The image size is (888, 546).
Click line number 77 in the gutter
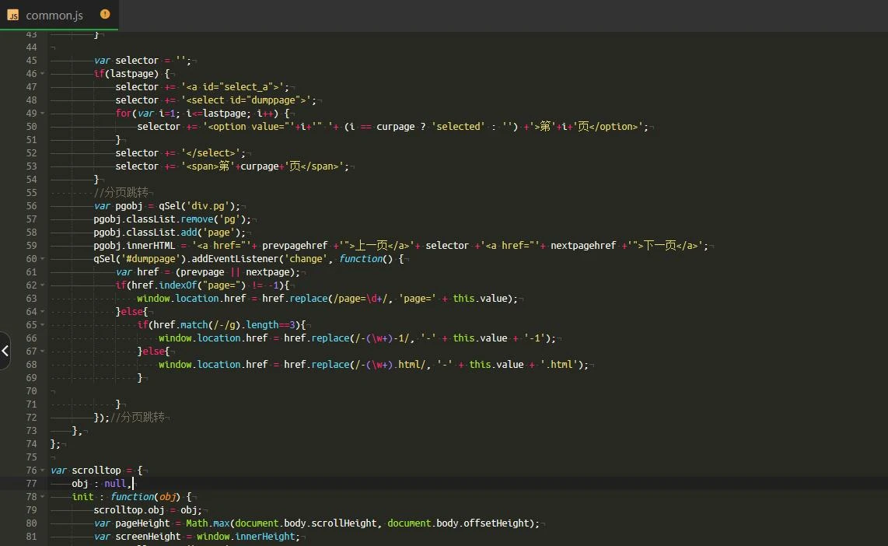click(31, 484)
